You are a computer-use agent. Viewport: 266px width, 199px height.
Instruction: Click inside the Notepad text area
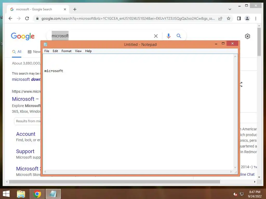point(138,112)
